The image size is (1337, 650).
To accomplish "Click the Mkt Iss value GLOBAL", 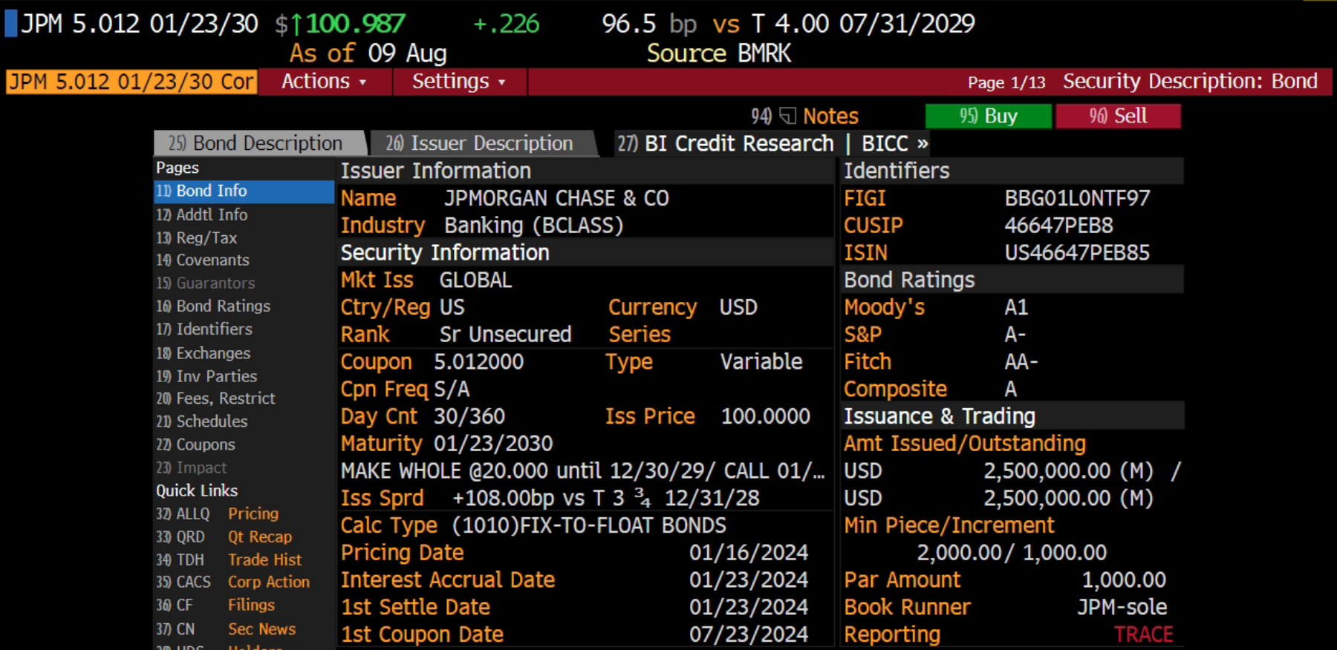I will tap(475, 280).
